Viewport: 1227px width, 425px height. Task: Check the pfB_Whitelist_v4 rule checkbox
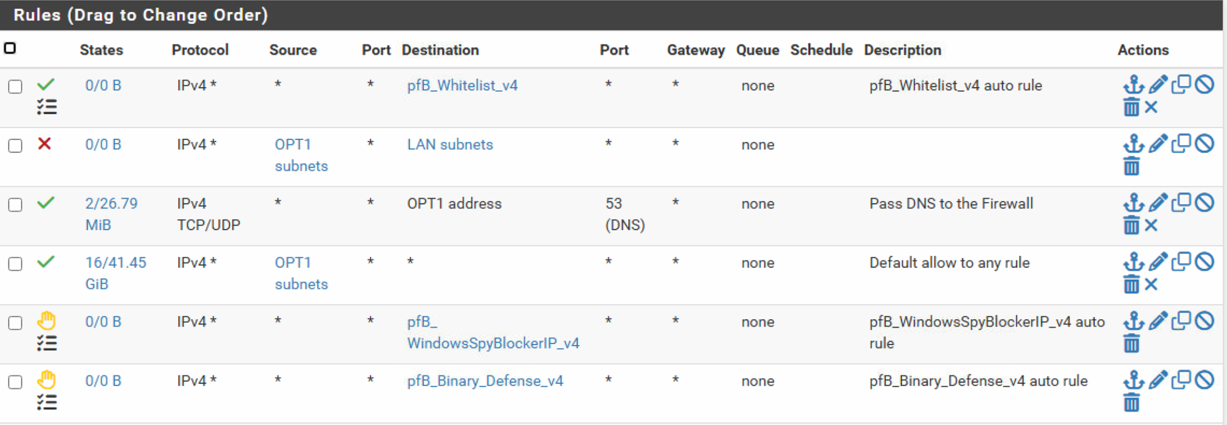point(15,86)
